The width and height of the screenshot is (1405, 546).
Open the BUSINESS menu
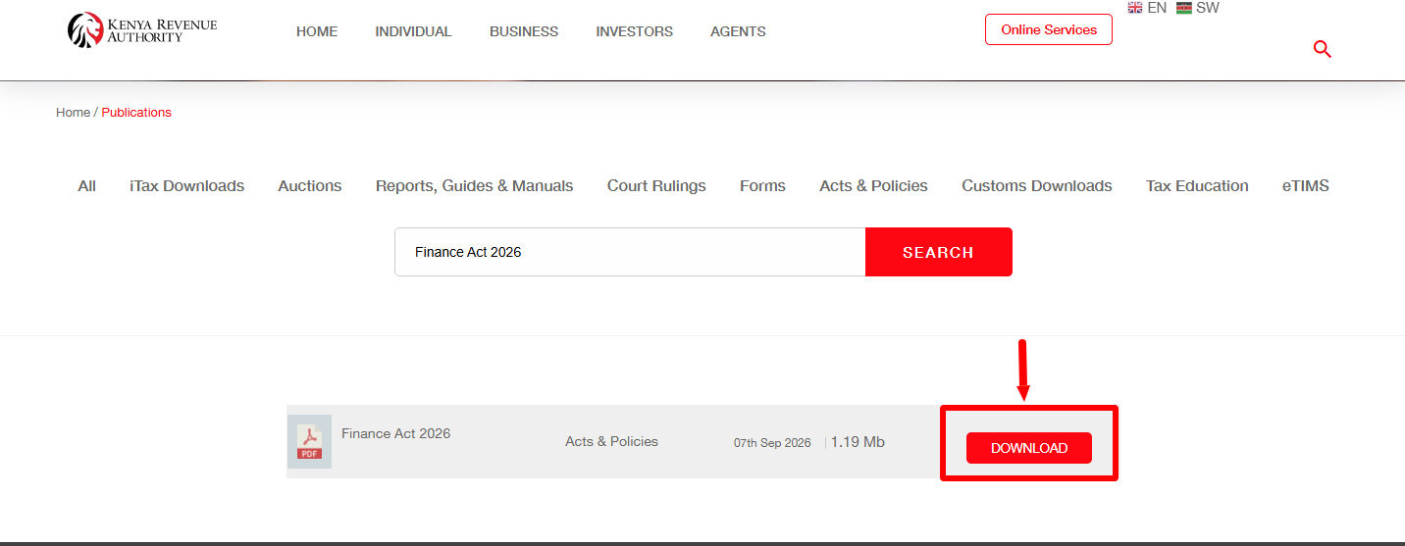click(x=524, y=31)
